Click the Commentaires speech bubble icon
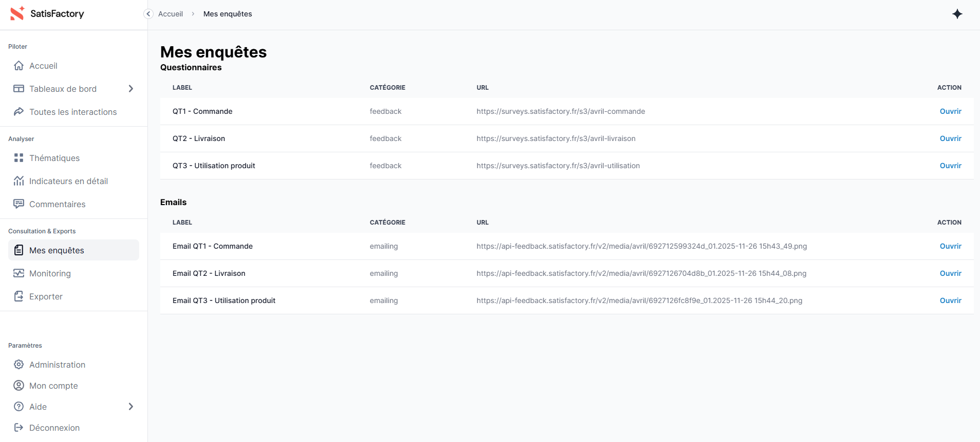 19,204
